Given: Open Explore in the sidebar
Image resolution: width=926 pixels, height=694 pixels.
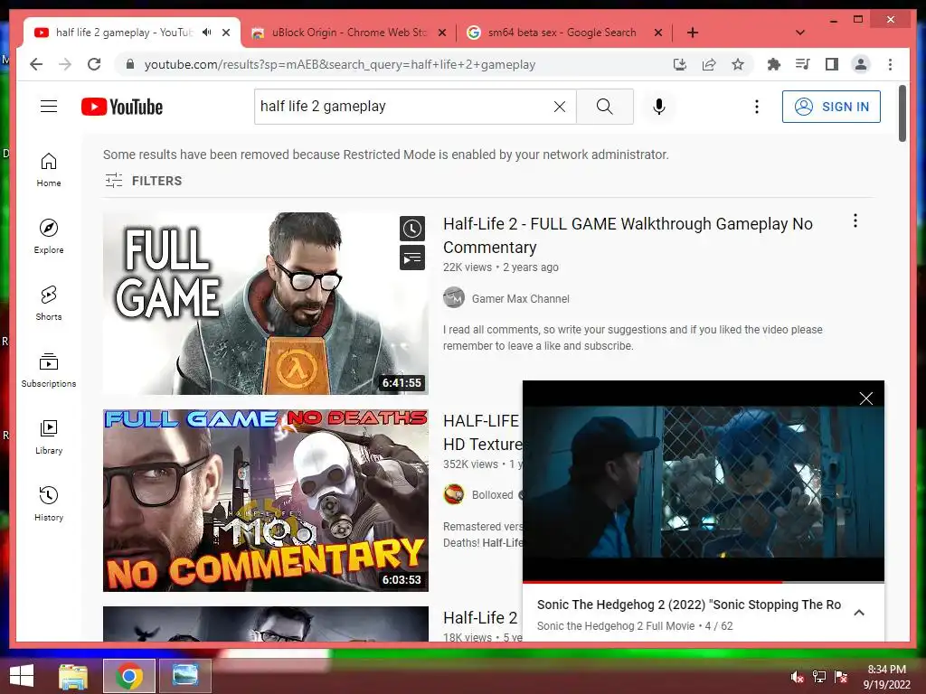Looking at the screenshot, I should (x=49, y=236).
